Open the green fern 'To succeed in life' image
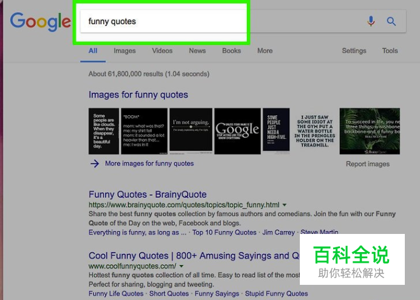 370,131
